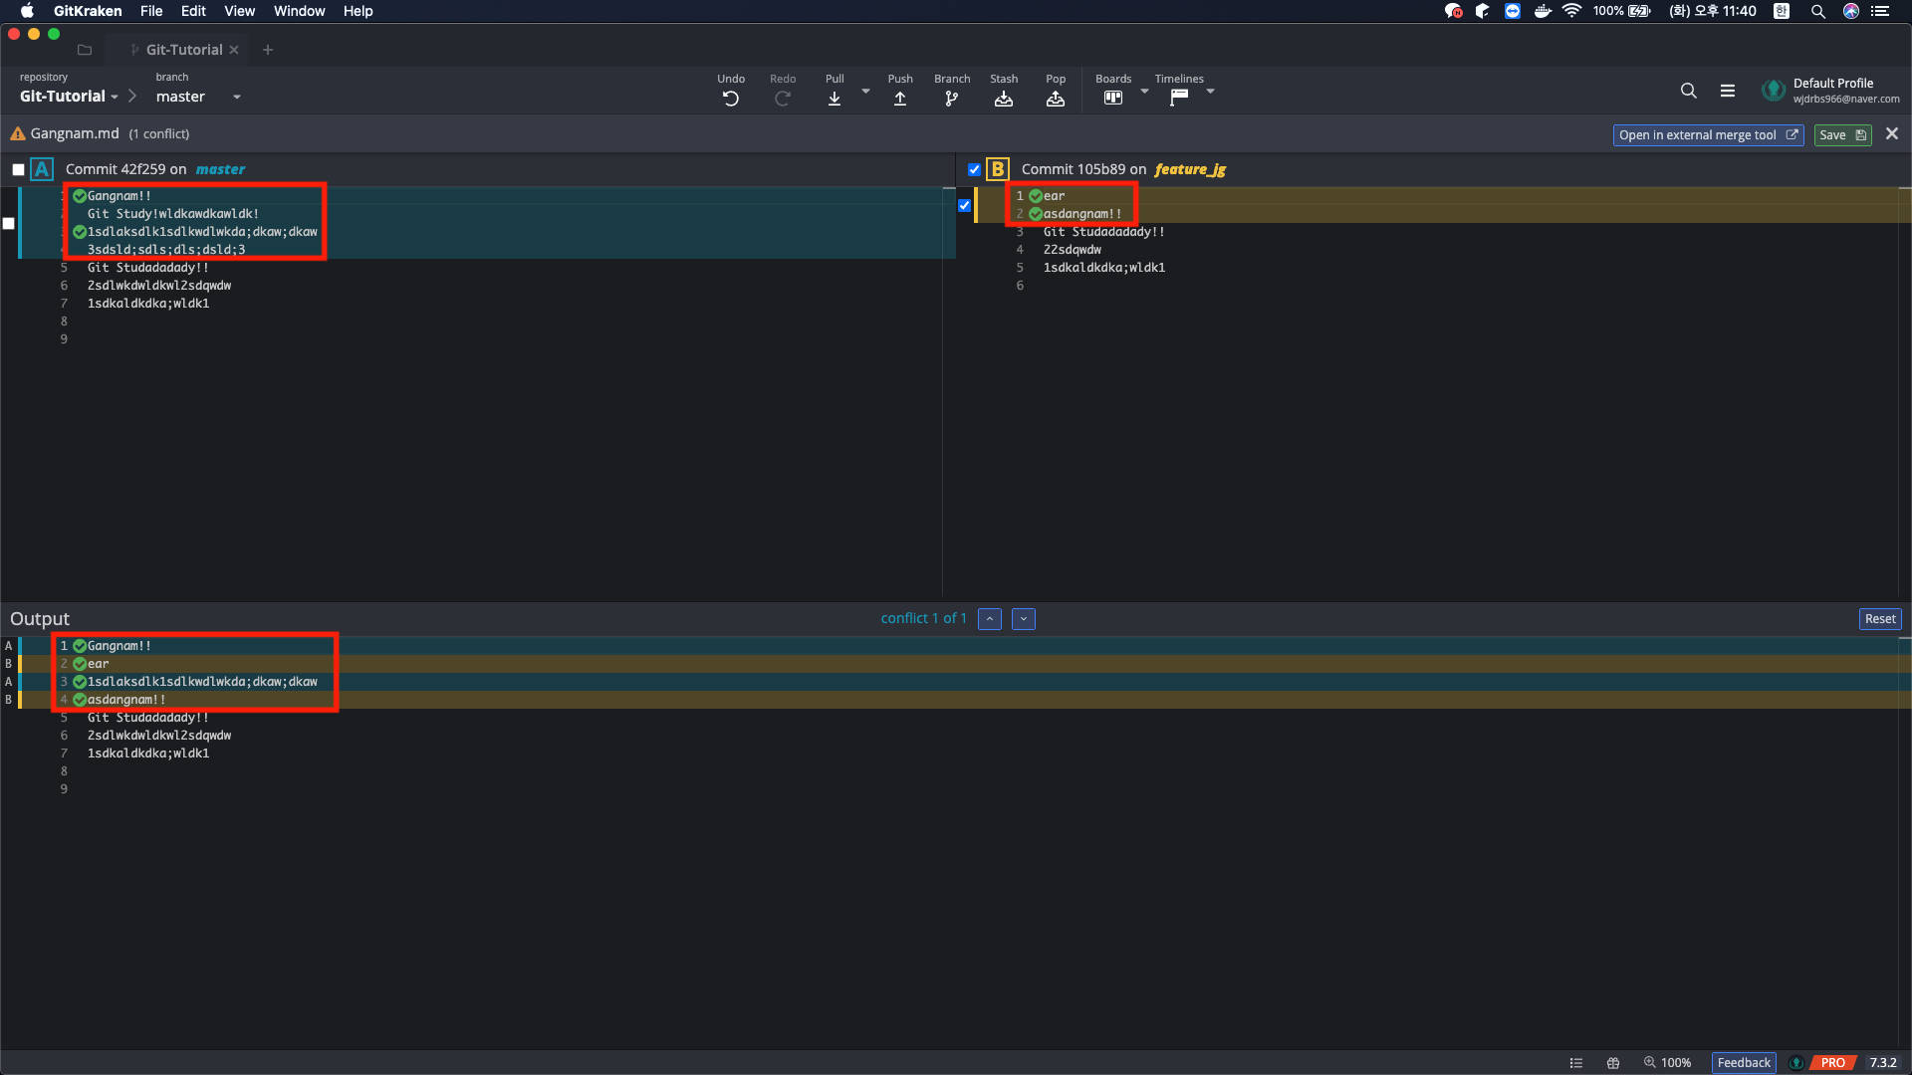The image size is (1912, 1075).
Task: Click Open in external merge tool
Action: point(1707,135)
